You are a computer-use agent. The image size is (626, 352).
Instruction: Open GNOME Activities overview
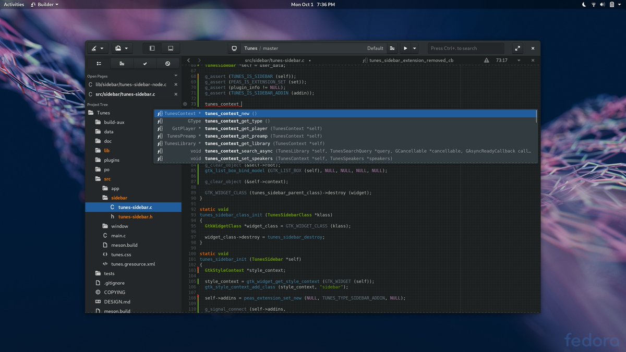(x=14, y=4)
